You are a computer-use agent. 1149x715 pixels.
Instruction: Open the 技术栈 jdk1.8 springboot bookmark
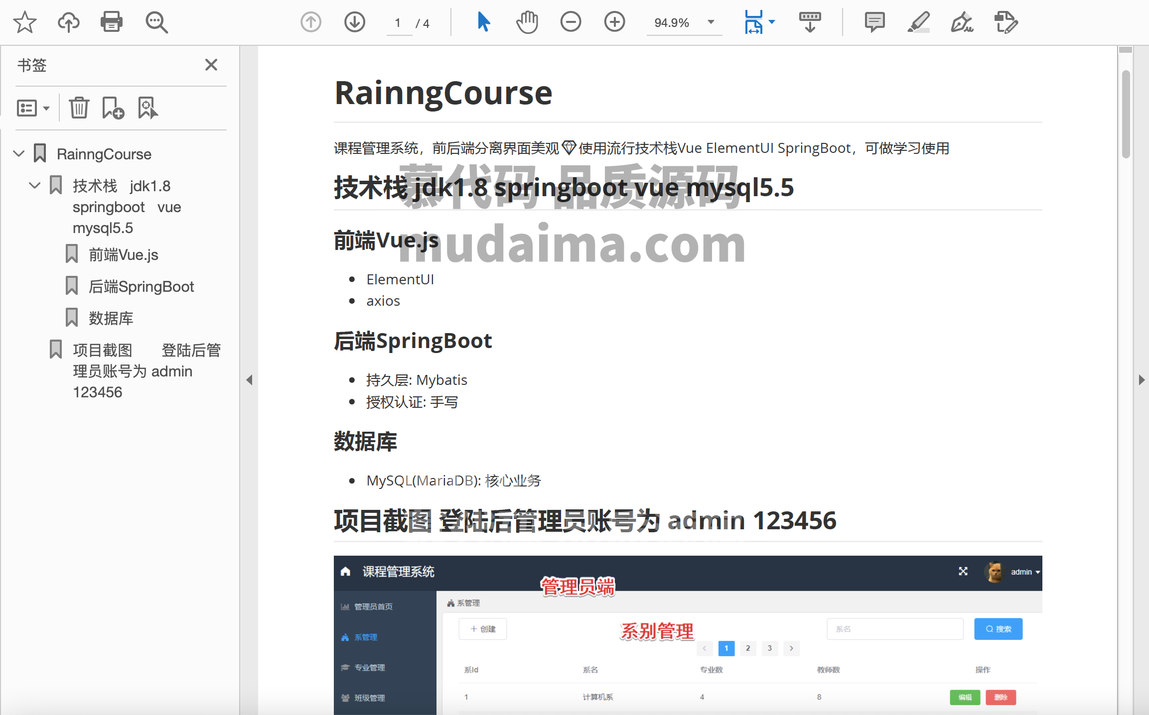127,207
